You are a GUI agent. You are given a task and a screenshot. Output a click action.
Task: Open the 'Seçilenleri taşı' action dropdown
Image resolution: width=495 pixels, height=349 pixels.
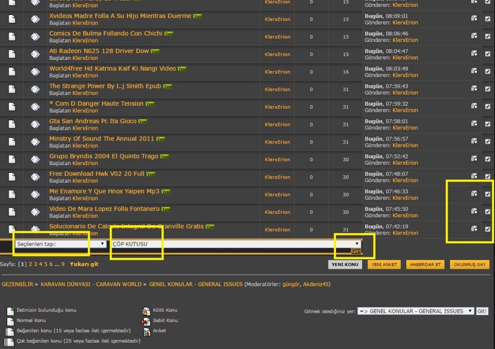point(60,244)
